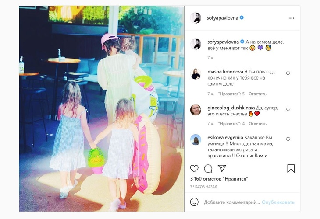This screenshot has width=320, height=219.
Task: Reply to masha.limonova's comment
Action: (257, 94)
